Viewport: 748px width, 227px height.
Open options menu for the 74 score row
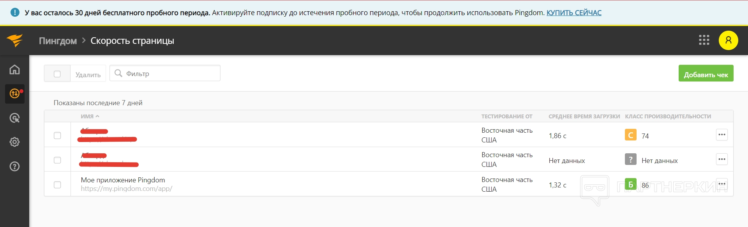(x=722, y=135)
